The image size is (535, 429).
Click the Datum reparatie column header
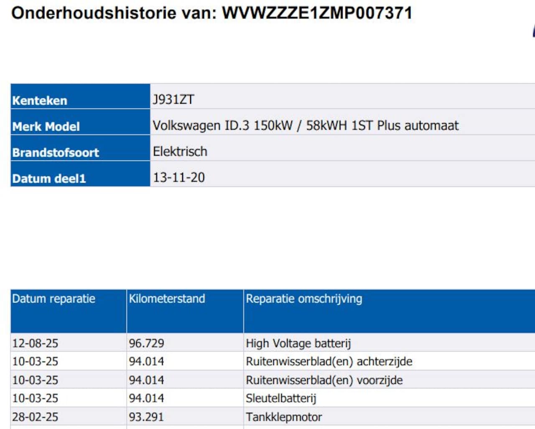click(x=53, y=299)
